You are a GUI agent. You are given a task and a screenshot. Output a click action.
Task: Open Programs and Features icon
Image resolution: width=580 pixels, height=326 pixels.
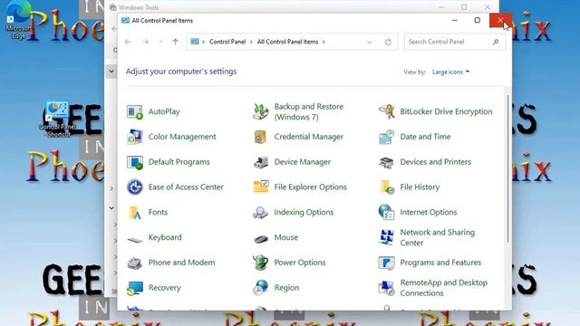pos(386,263)
